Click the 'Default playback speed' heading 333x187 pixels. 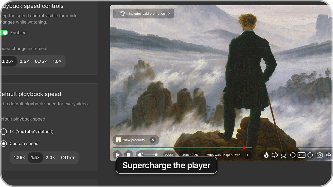[30, 94]
